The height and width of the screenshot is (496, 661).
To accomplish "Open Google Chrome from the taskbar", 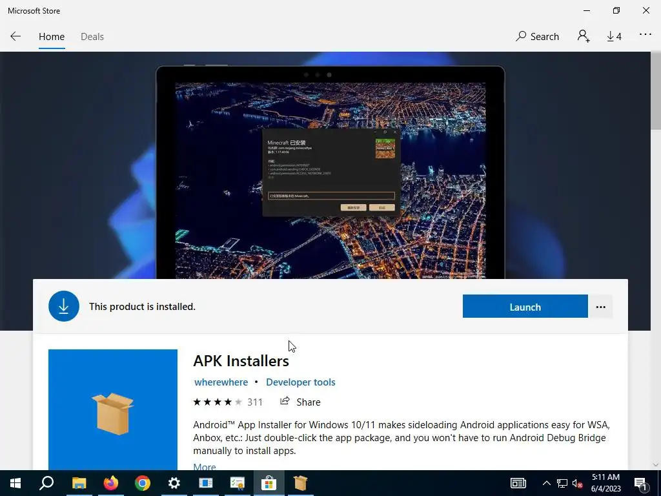I will coord(143,483).
